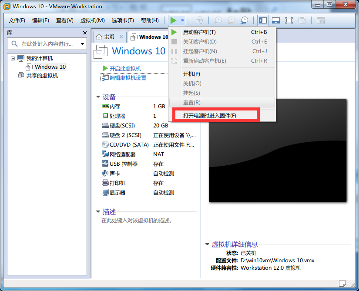
Task: Click the sound card device icon
Action: tap(105, 174)
